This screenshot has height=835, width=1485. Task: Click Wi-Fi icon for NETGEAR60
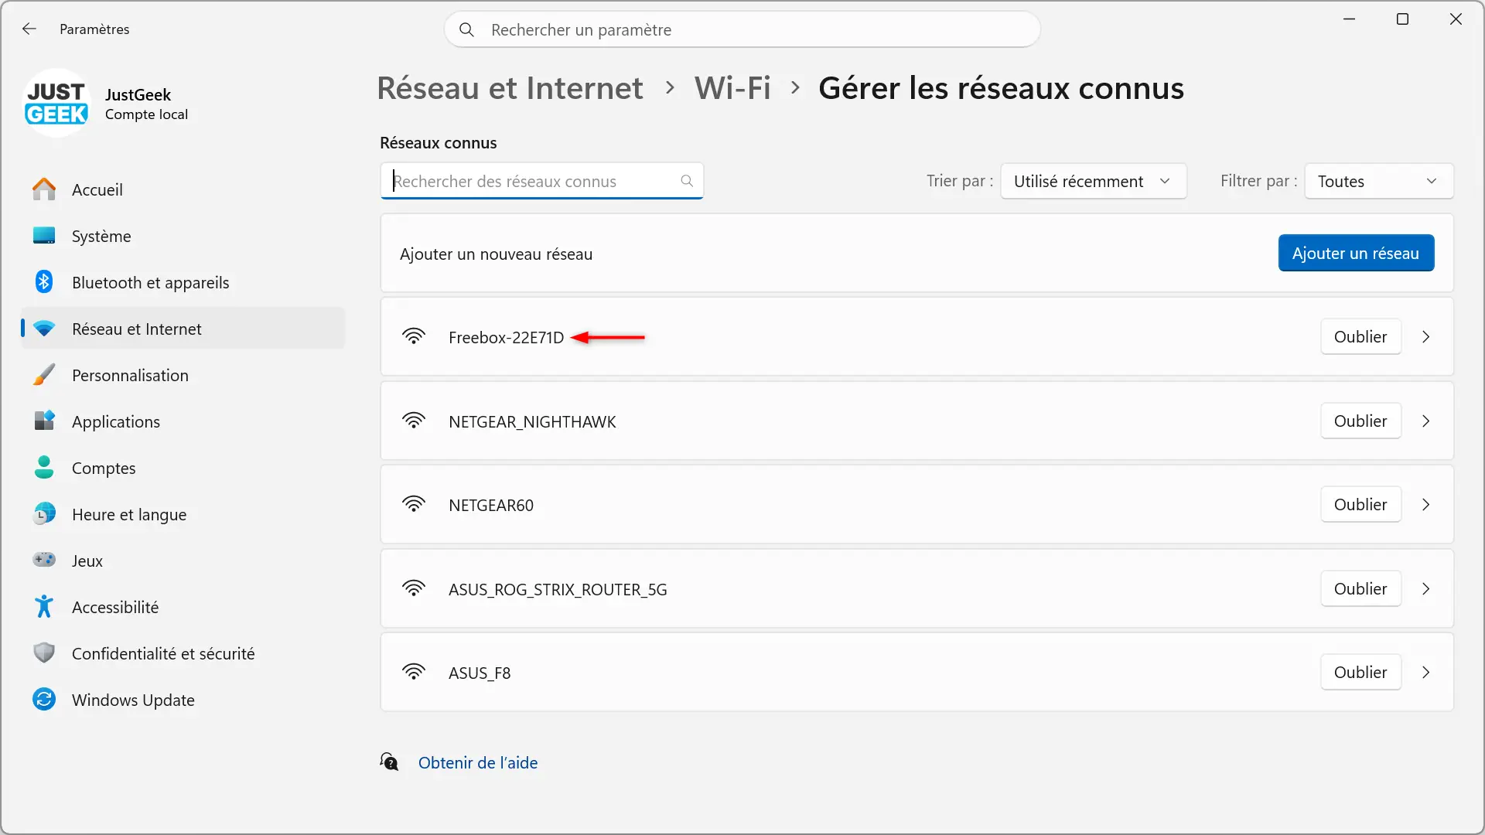(414, 504)
